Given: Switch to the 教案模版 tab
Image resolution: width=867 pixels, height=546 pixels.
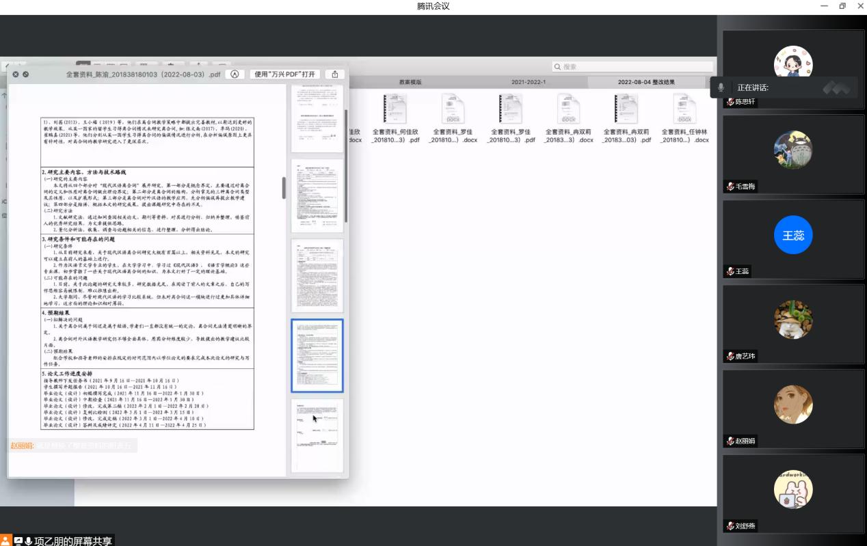Looking at the screenshot, I should coord(410,82).
